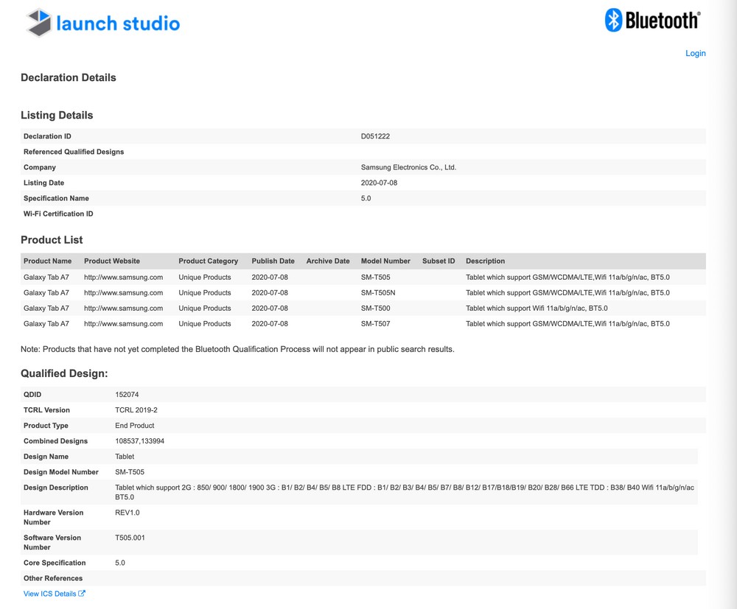
Task: Select company name Samsung Electronics Co., Ltd.
Action: pyautogui.click(x=408, y=167)
